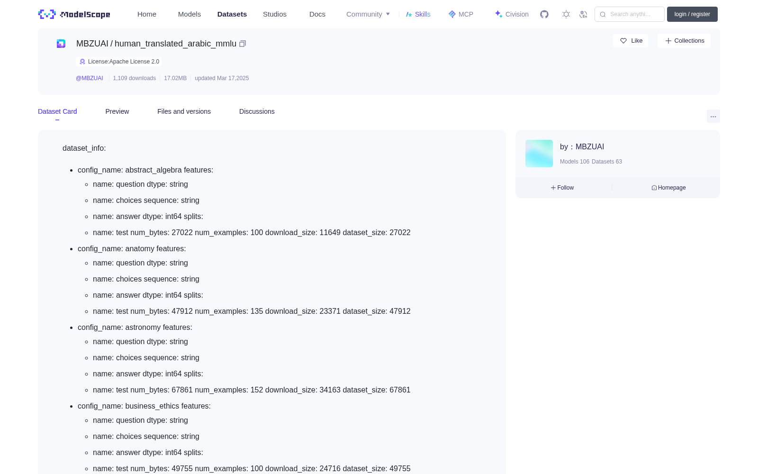
Task: Click the Like button
Action: pyautogui.click(x=631, y=41)
